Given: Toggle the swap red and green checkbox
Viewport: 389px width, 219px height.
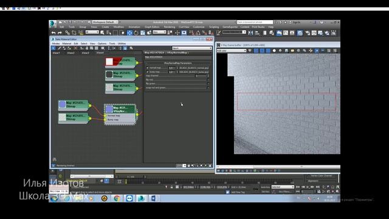Looking at the screenshot, I should click(208, 88).
